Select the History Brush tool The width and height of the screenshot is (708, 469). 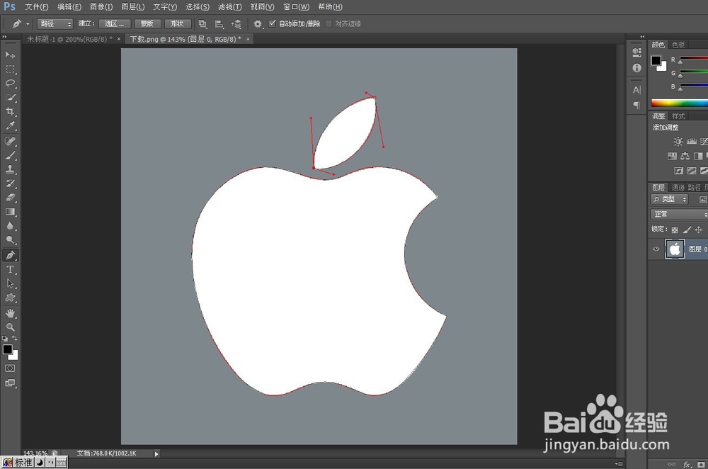click(x=10, y=183)
